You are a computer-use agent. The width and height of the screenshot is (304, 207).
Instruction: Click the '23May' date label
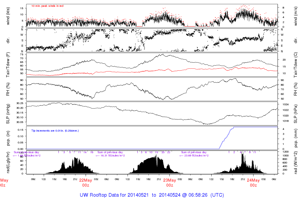tap(170, 180)
